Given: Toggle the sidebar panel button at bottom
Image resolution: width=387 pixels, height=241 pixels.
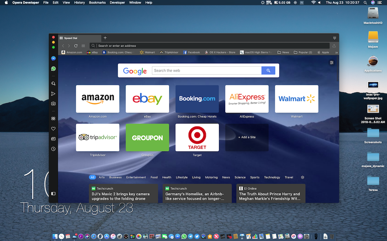Looking at the screenshot, I should pos(53,194).
